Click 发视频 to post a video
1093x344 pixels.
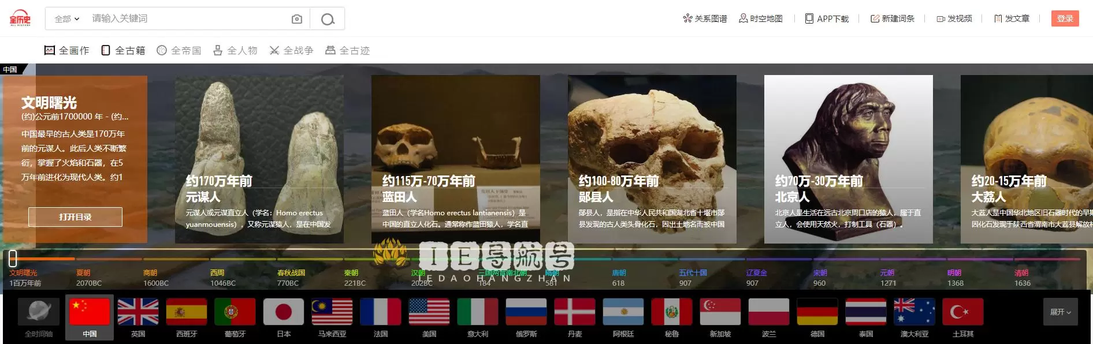pos(954,18)
